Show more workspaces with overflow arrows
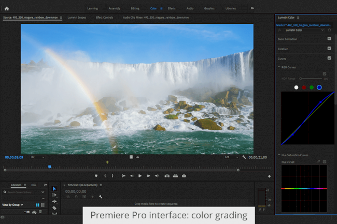 [252, 8]
